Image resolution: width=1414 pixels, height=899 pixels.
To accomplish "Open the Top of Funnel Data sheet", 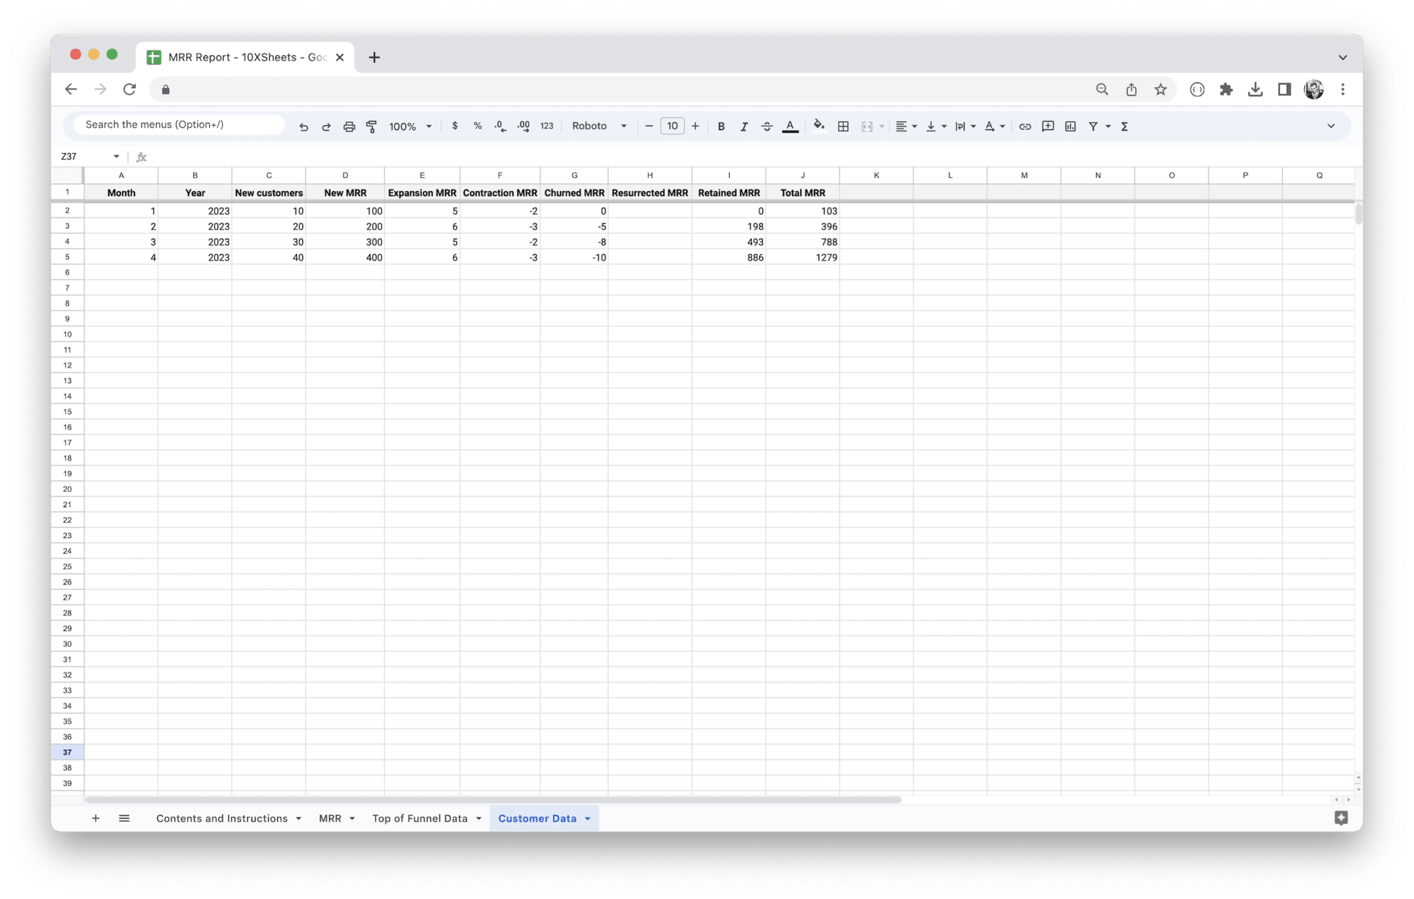I will pyautogui.click(x=420, y=818).
